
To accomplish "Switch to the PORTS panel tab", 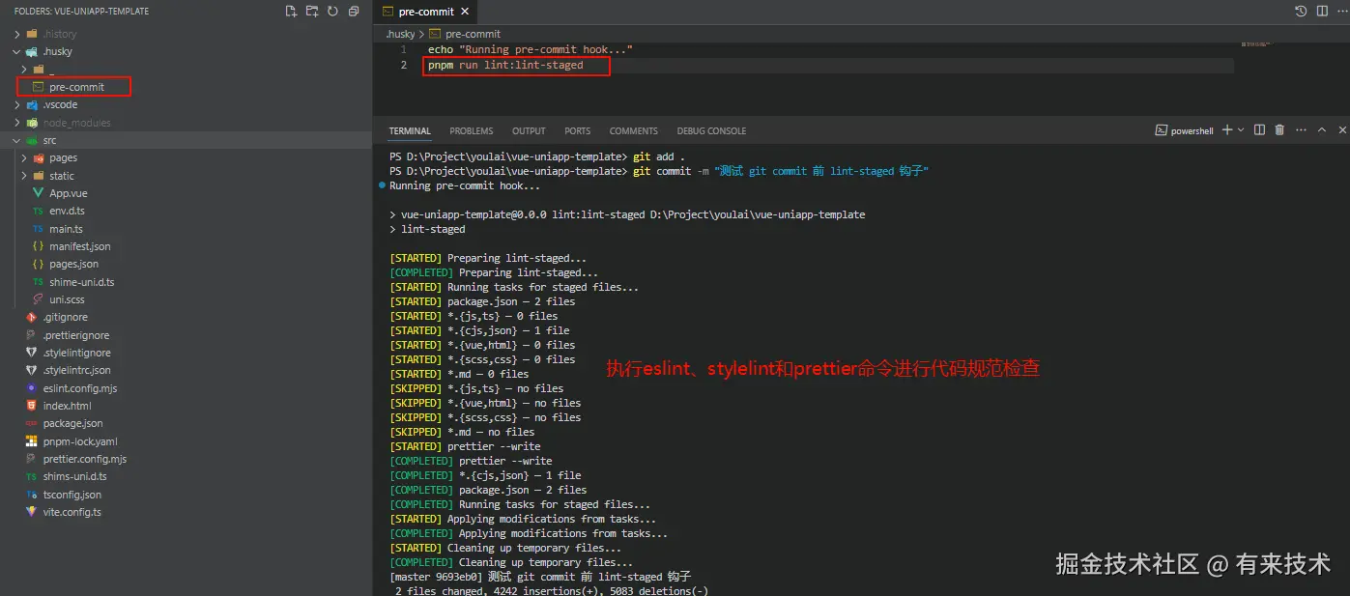I will [578, 130].
